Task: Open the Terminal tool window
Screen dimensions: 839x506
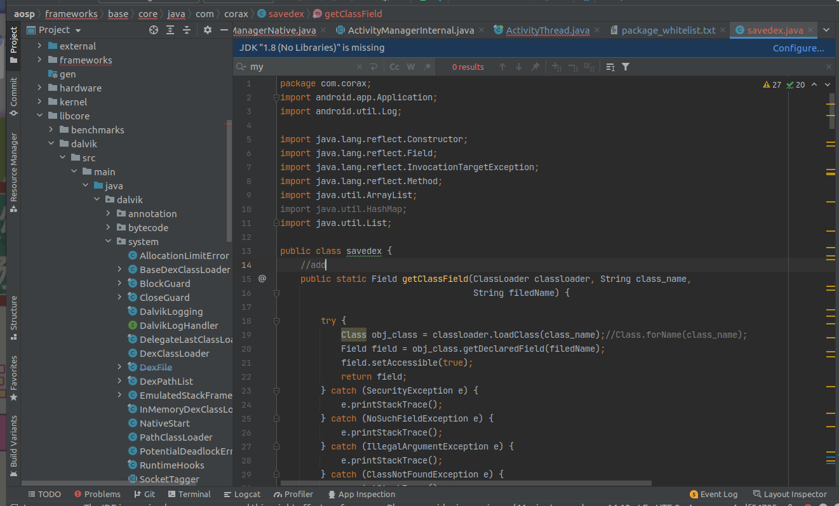Action: [189, 494]
